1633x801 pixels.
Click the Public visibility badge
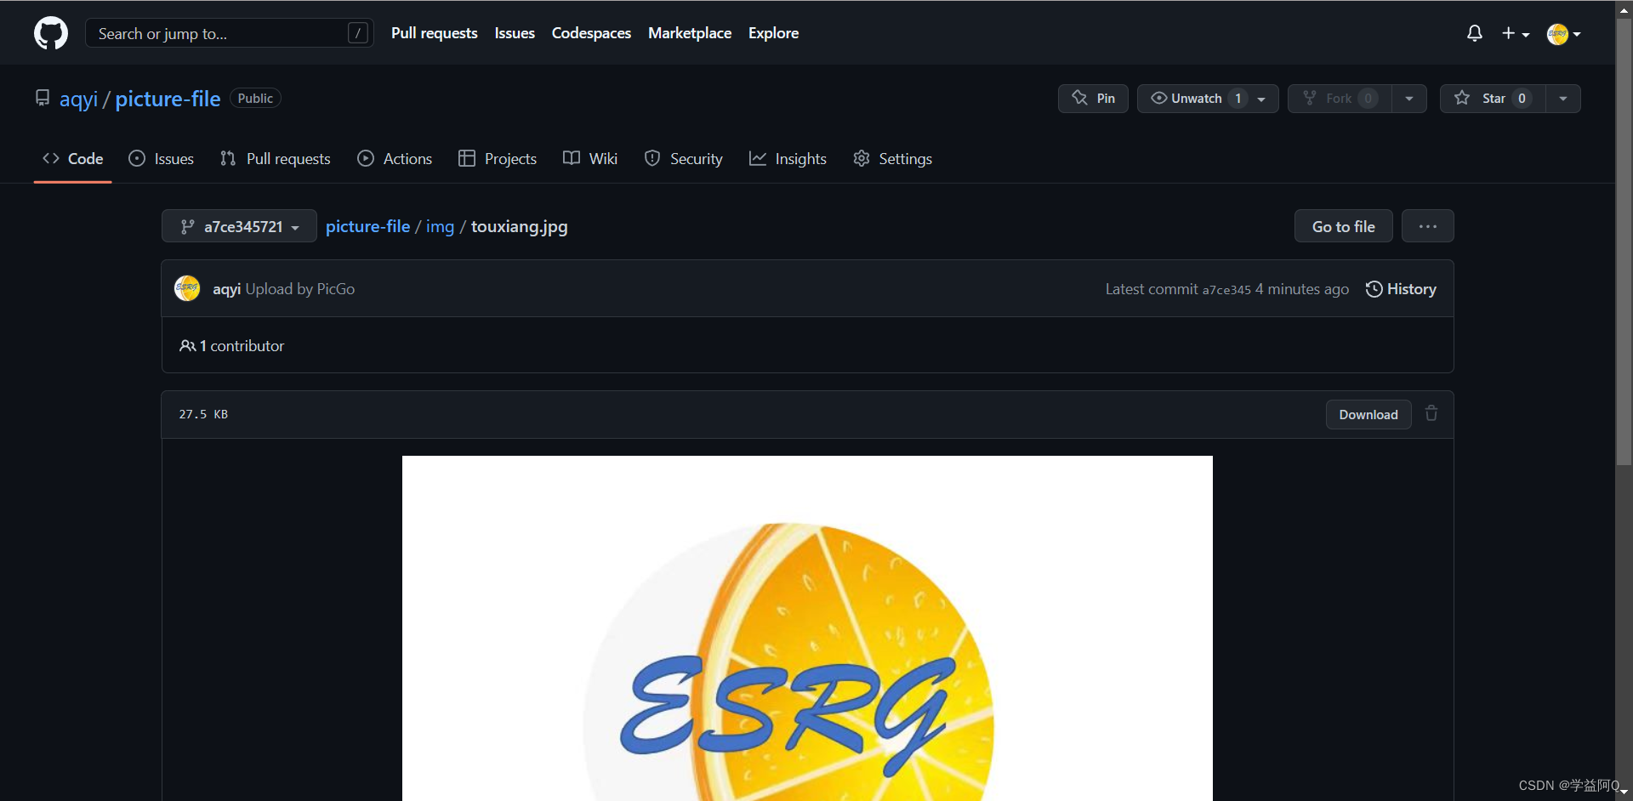(x=255, y=99)
